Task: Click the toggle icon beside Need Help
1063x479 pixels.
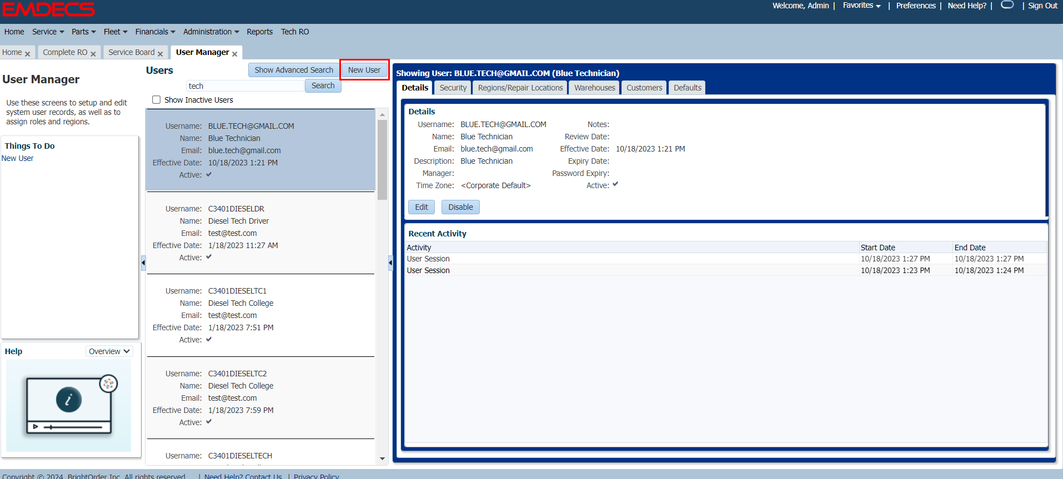Action: [x=1007, y=5]
